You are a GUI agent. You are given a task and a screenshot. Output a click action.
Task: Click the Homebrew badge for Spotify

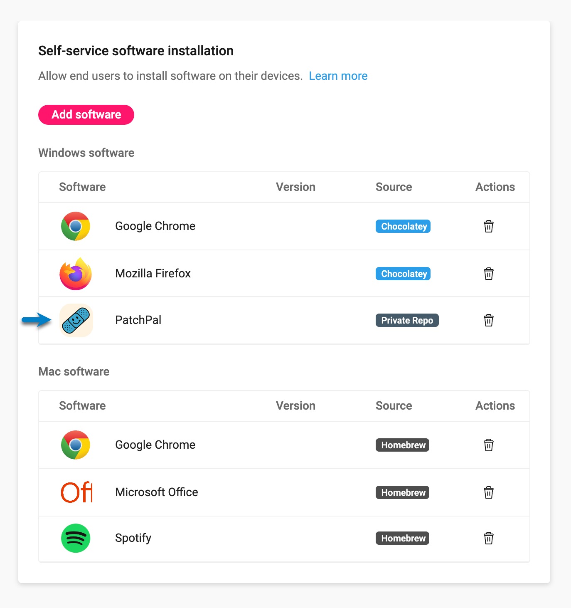click(x=402, y=538)
